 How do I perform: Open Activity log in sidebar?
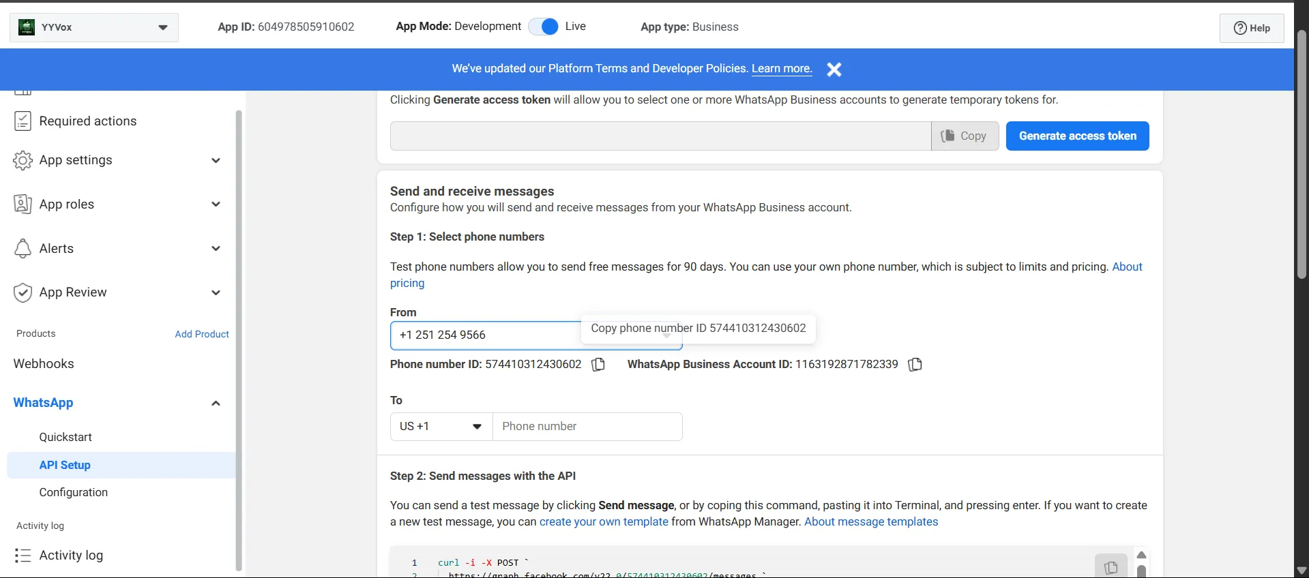click(71, 556)
